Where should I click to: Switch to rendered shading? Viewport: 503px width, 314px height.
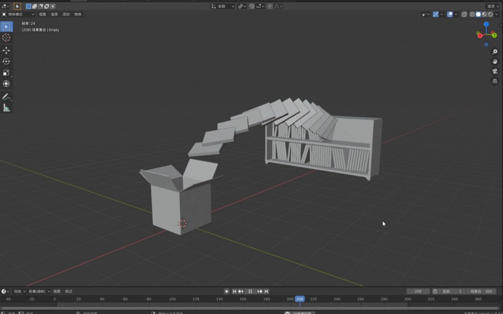point(490,14)
